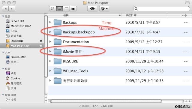192x109 pixels.
Task: Collapse the 位置 places section
Action: (x=3, y=69)
